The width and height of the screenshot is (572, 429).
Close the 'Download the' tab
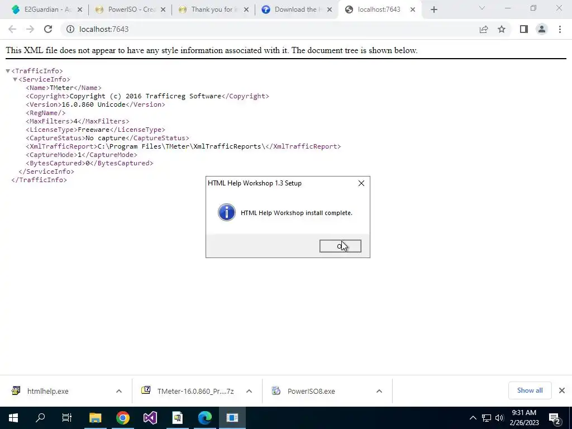330,9
